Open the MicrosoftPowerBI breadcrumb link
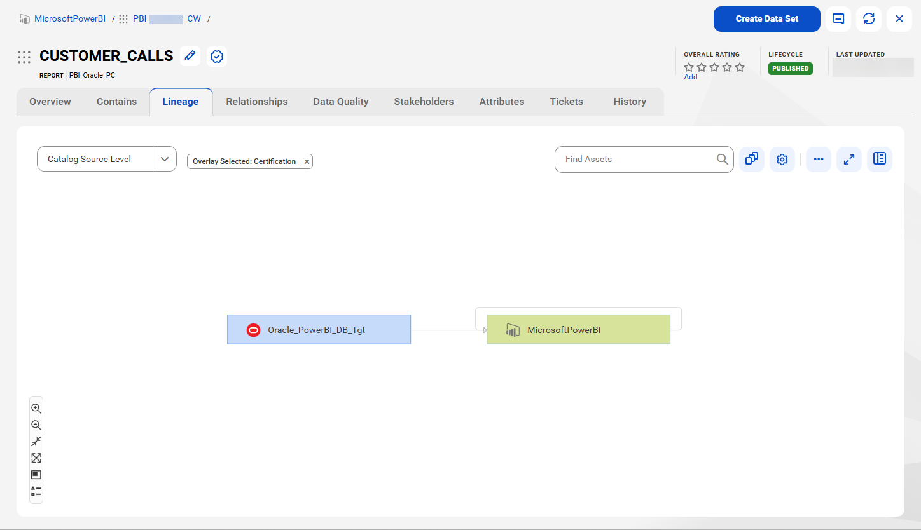 point(70,18)
